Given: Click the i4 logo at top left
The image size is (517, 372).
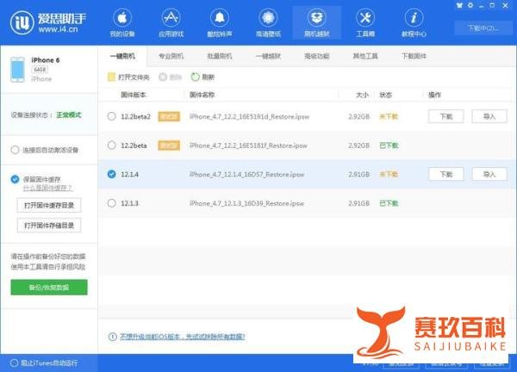Looking at the screenshot, I should click(22, 22).
